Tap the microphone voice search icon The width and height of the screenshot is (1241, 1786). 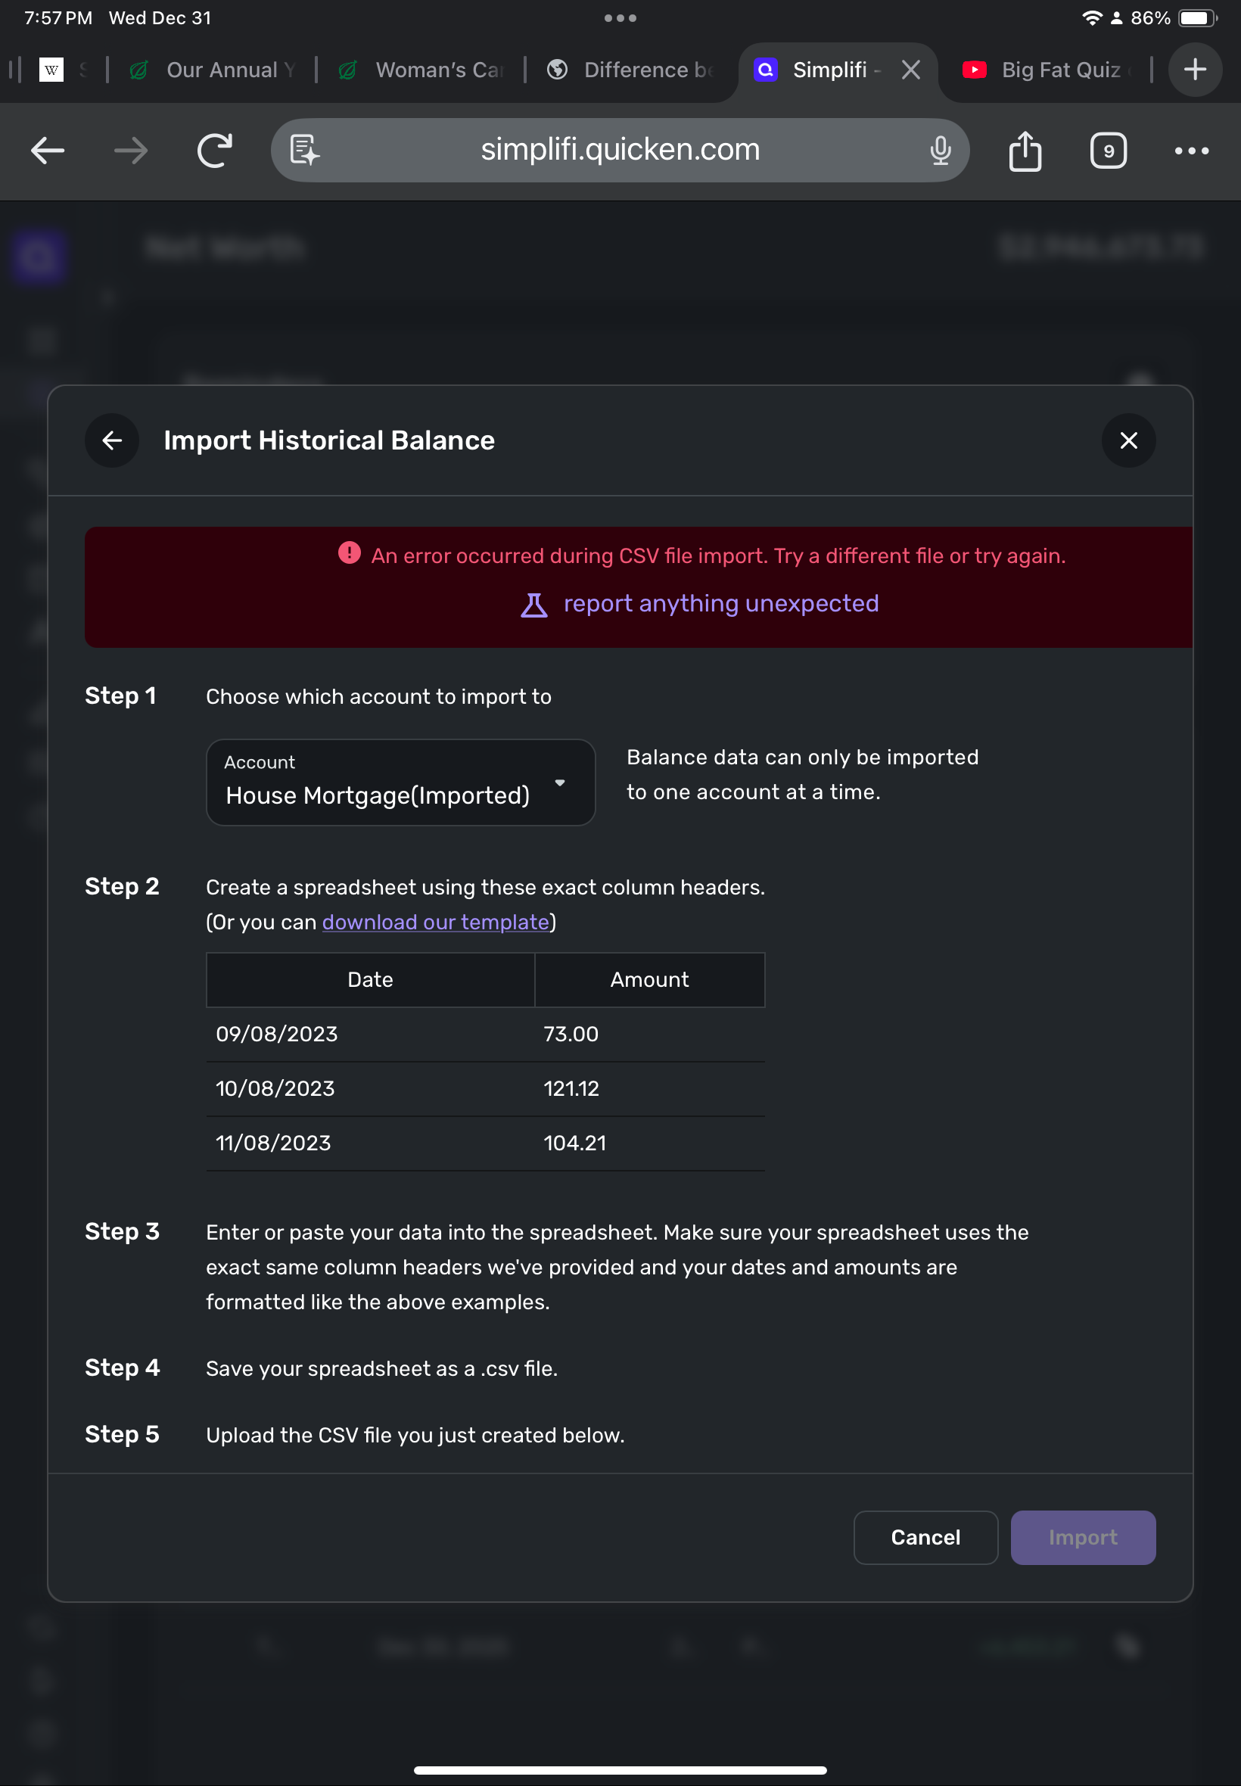940,151
